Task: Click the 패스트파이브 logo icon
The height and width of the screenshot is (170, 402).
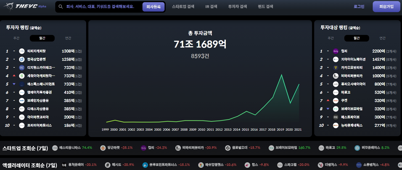Action: (336, 117)
